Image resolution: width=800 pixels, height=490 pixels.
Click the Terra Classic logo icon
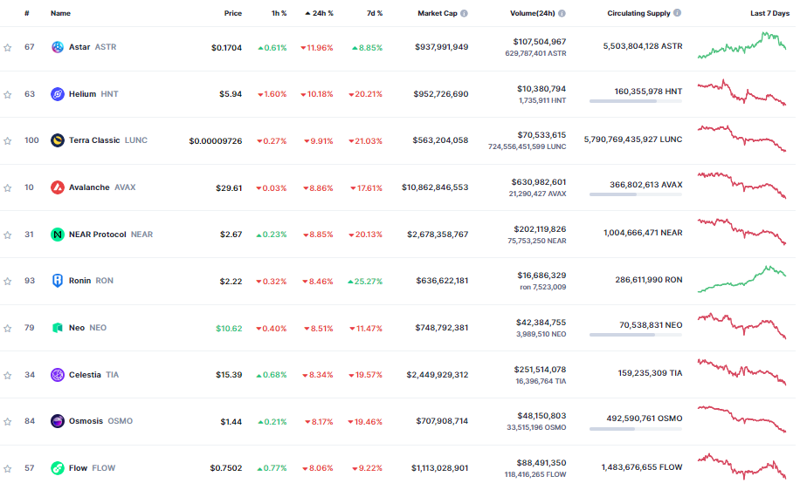tap(58, 140)
